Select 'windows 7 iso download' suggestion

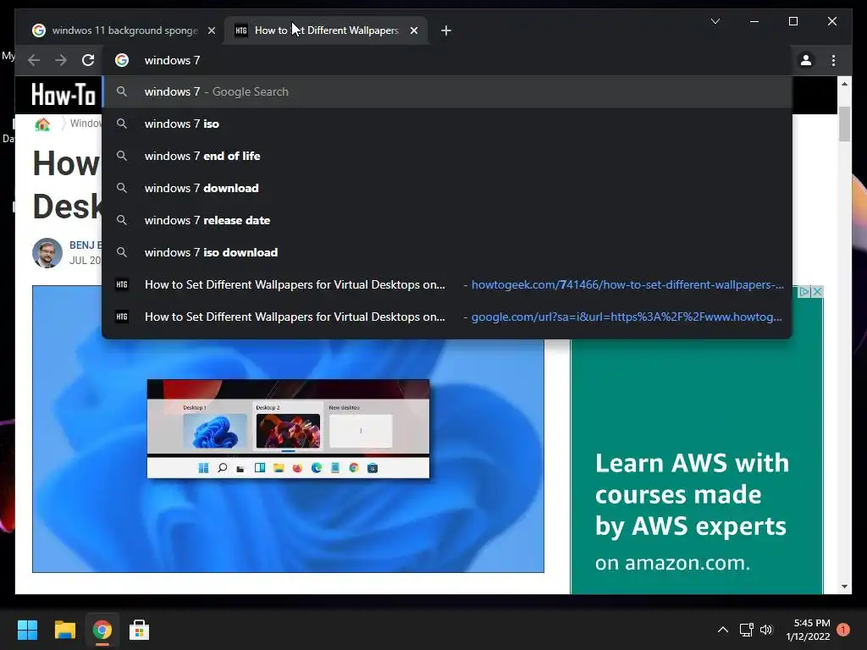(447, 252)
